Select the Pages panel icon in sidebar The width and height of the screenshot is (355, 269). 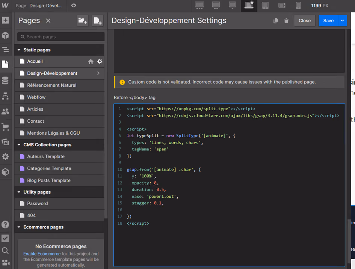(5, 64)
